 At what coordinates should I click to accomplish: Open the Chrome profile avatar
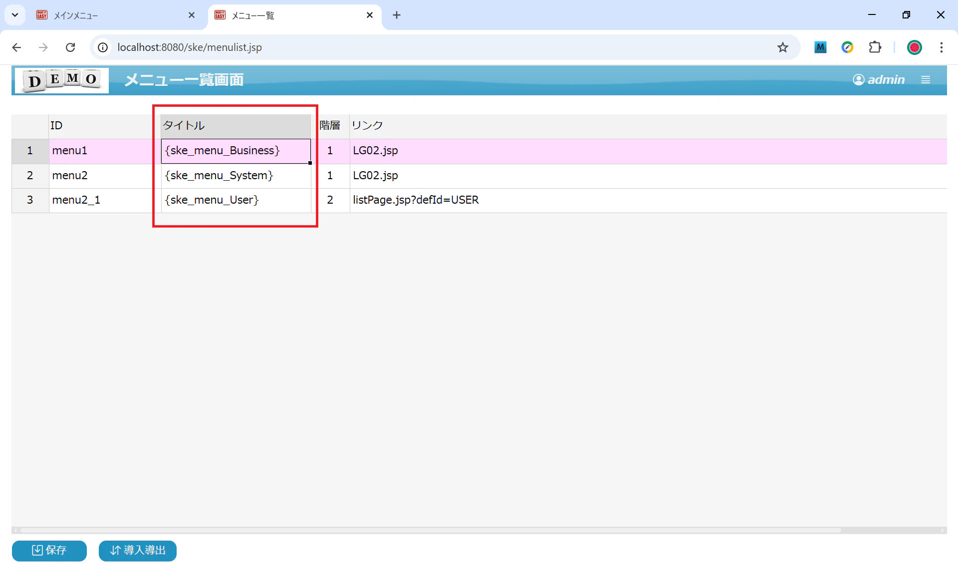click(x=915, y=47)
